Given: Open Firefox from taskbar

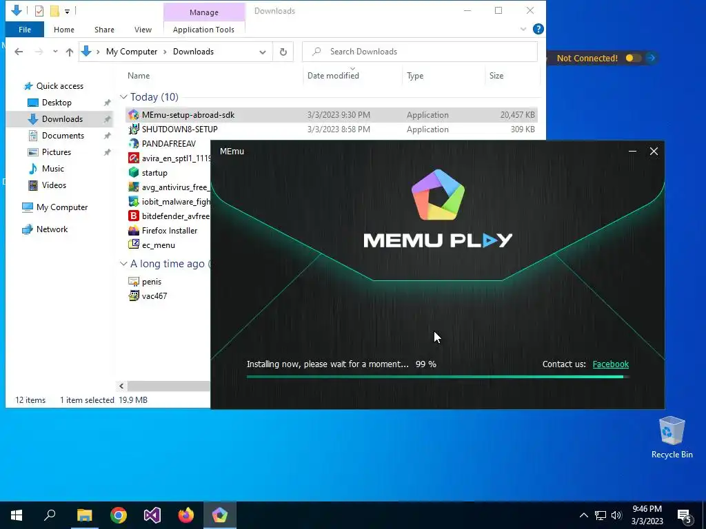Looking at the screenshot, I should [x=186, y=515].
